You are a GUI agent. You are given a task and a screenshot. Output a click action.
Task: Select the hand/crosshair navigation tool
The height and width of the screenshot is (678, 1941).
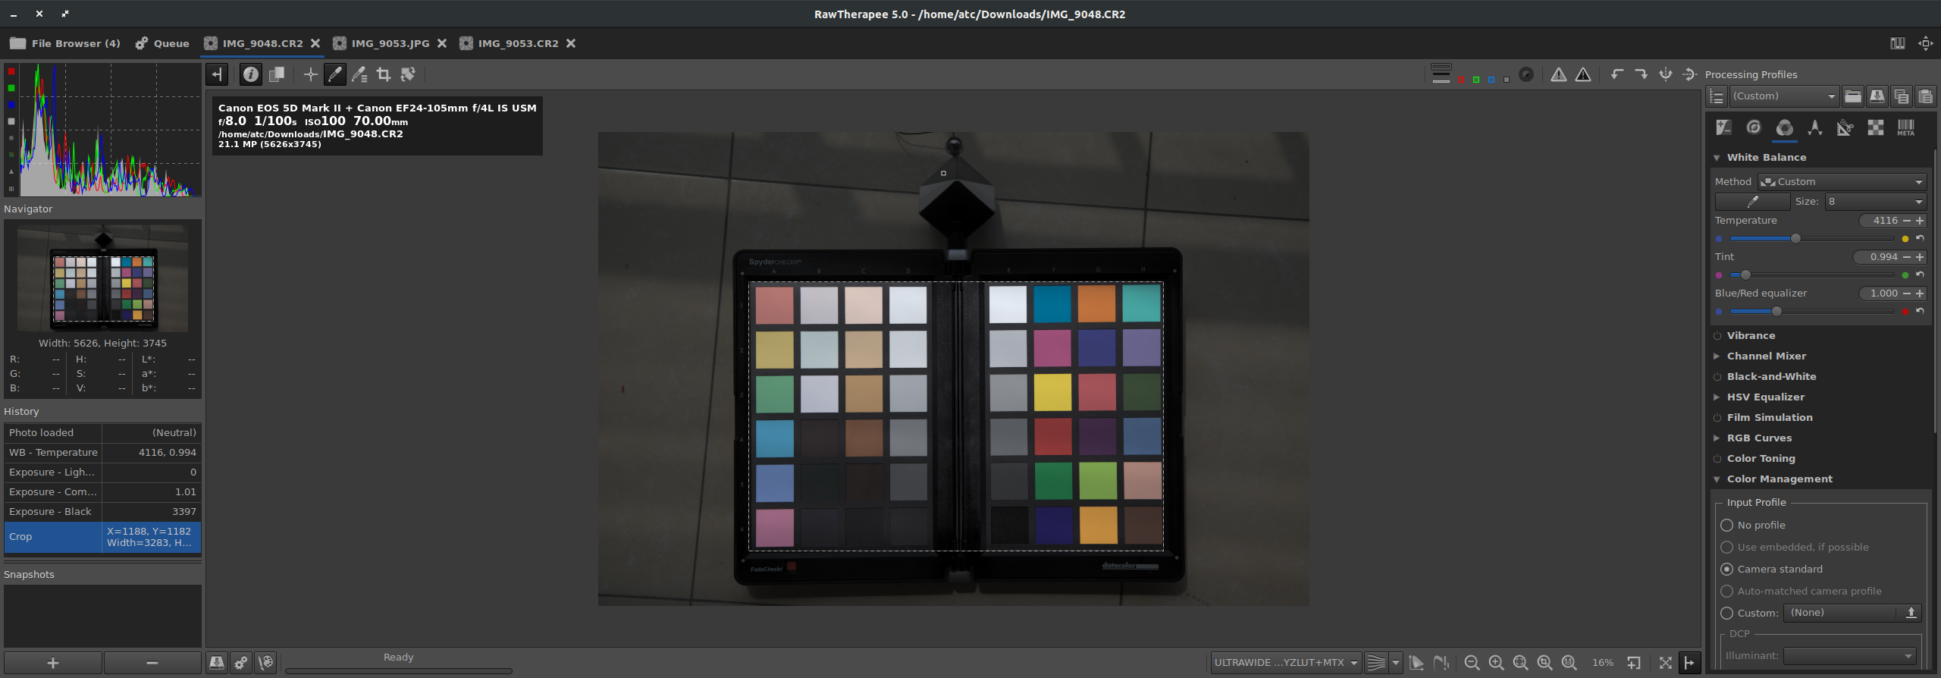click(x=310, y=74)
